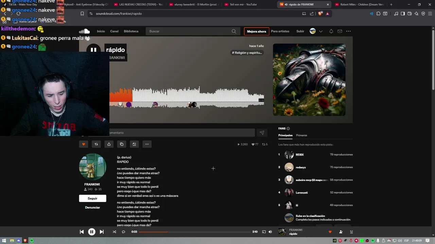Open Biblioteca in the SoundCloud nav
435x244 pixels.
pyautogui.click(x=131, y=31)
